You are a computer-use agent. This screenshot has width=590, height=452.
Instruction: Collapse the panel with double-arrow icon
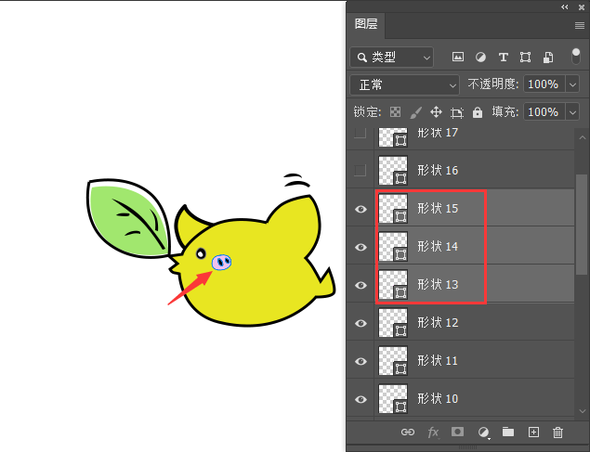pos(564,7)
